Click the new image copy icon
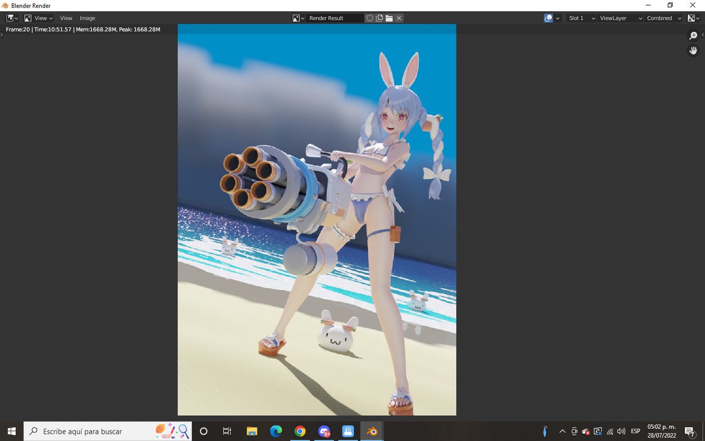 tap(380, 18)
